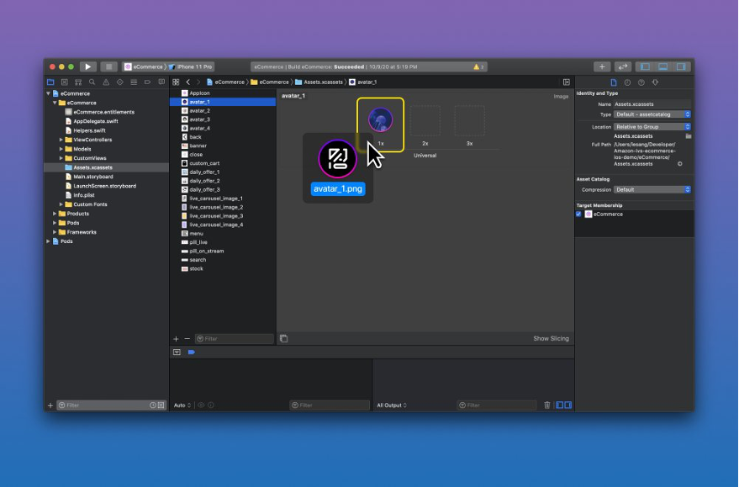Click the code review arrows button
Screen dimensions: 739x487
pyautogui.click(x=623, y=66)
